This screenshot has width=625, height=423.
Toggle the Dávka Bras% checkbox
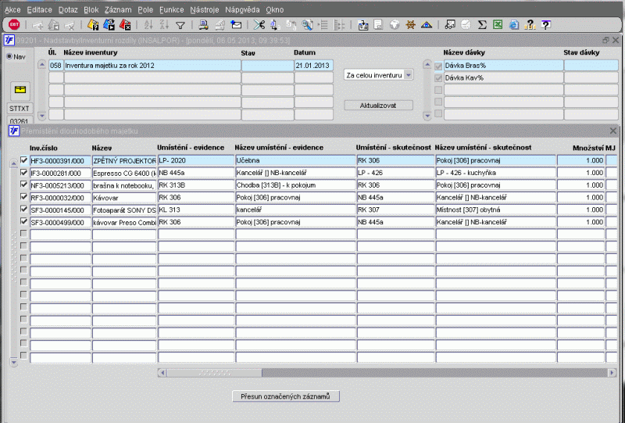click(x=438, y=66)
